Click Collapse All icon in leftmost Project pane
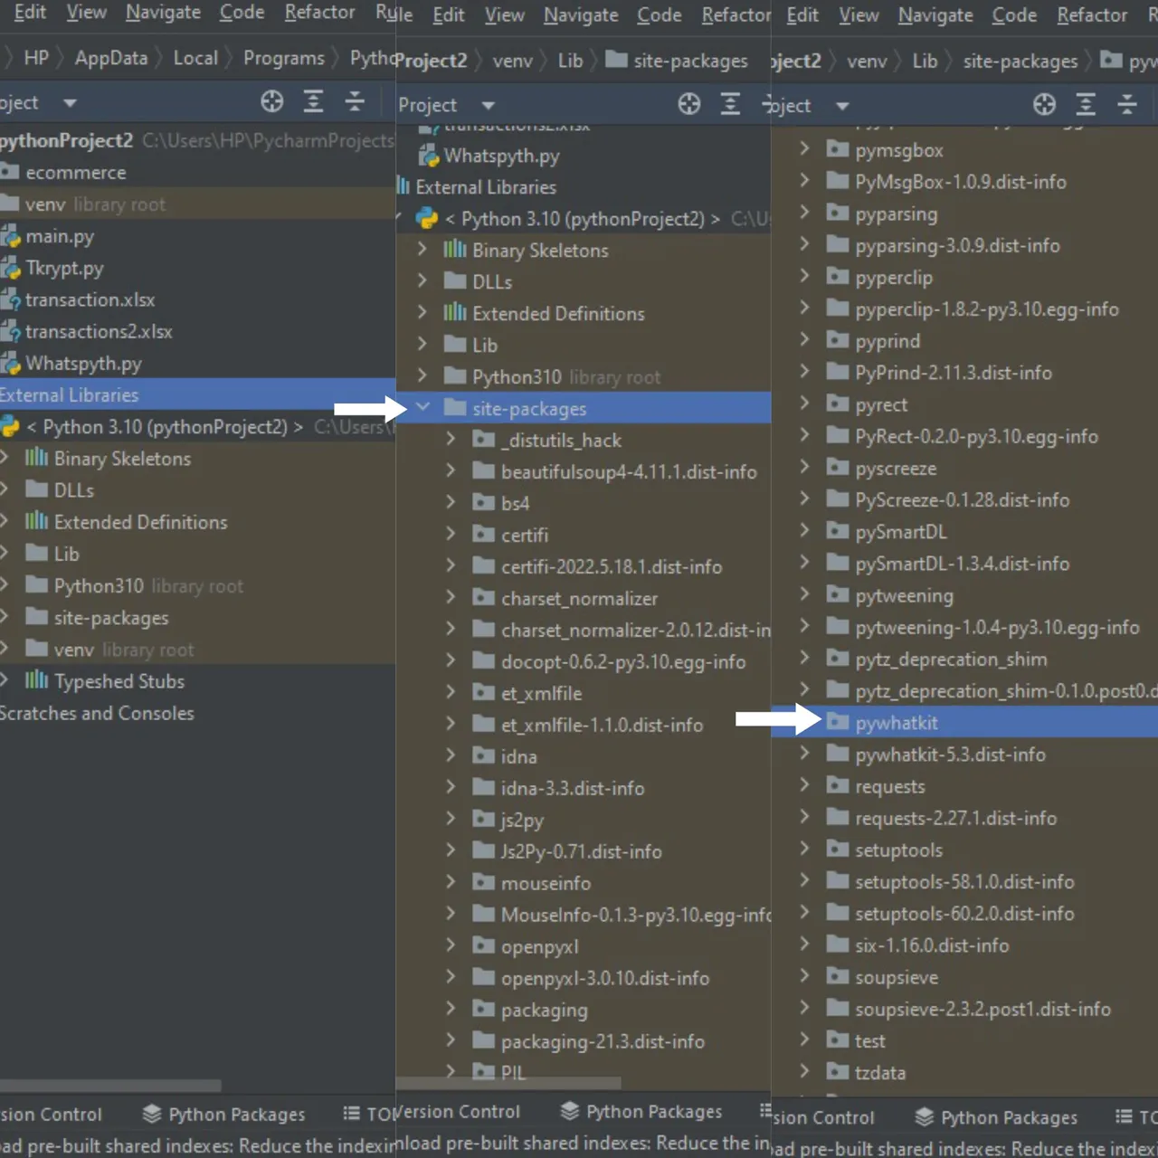The image size is (1158, 1158). pos(355,101)
